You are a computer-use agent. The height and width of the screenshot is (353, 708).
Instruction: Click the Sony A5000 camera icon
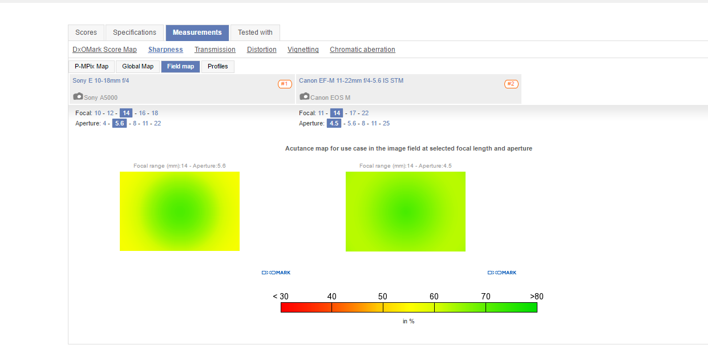[78, 96]
